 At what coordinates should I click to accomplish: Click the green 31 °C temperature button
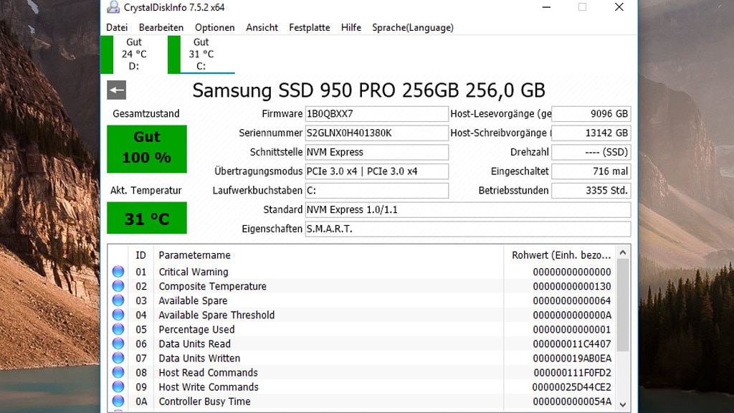coord(147,218)
